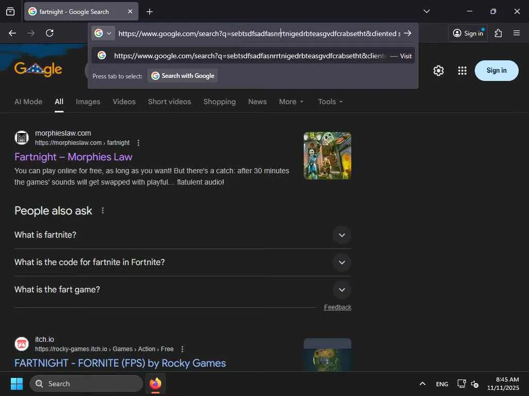Expand the More search filters dropdown
529x396 pixels.
(291, 102)
